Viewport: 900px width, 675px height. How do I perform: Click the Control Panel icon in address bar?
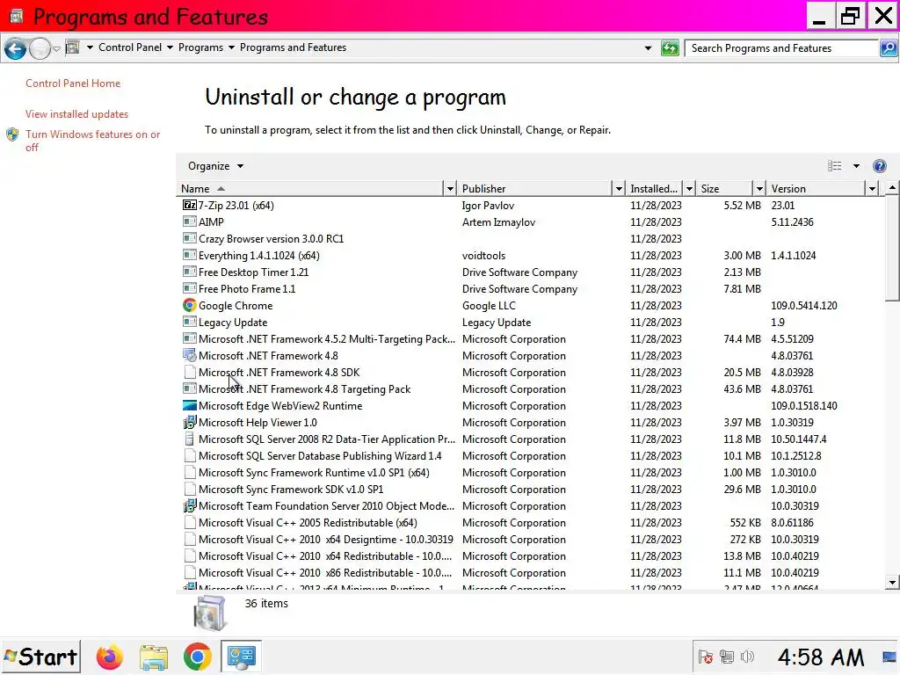tap(72, 47)
